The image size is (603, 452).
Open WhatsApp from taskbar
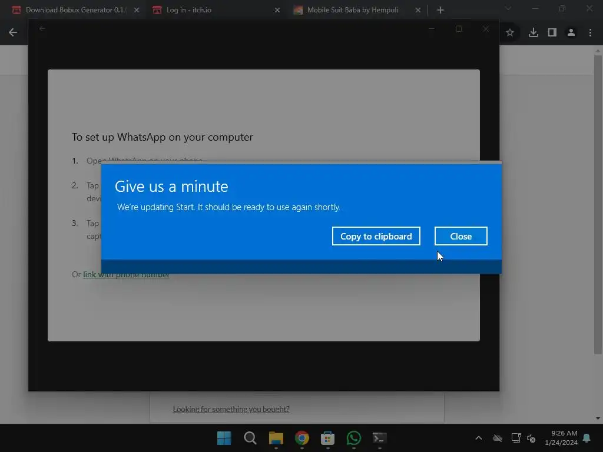click(x=354, y=438)
